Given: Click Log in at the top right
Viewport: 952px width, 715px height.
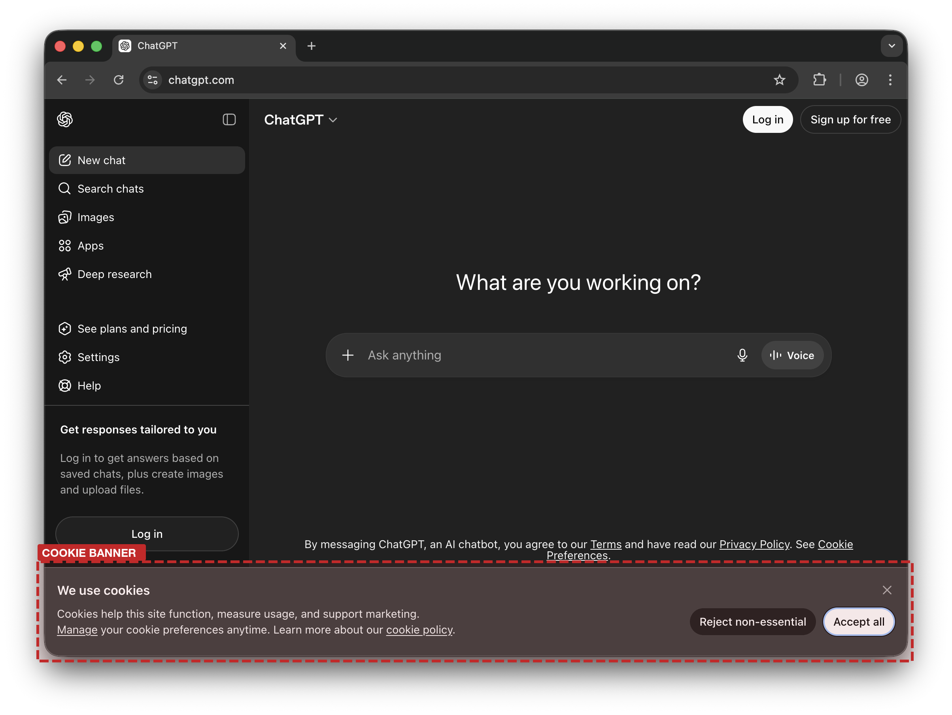Looking at the screenshot, I should point(768,120).
